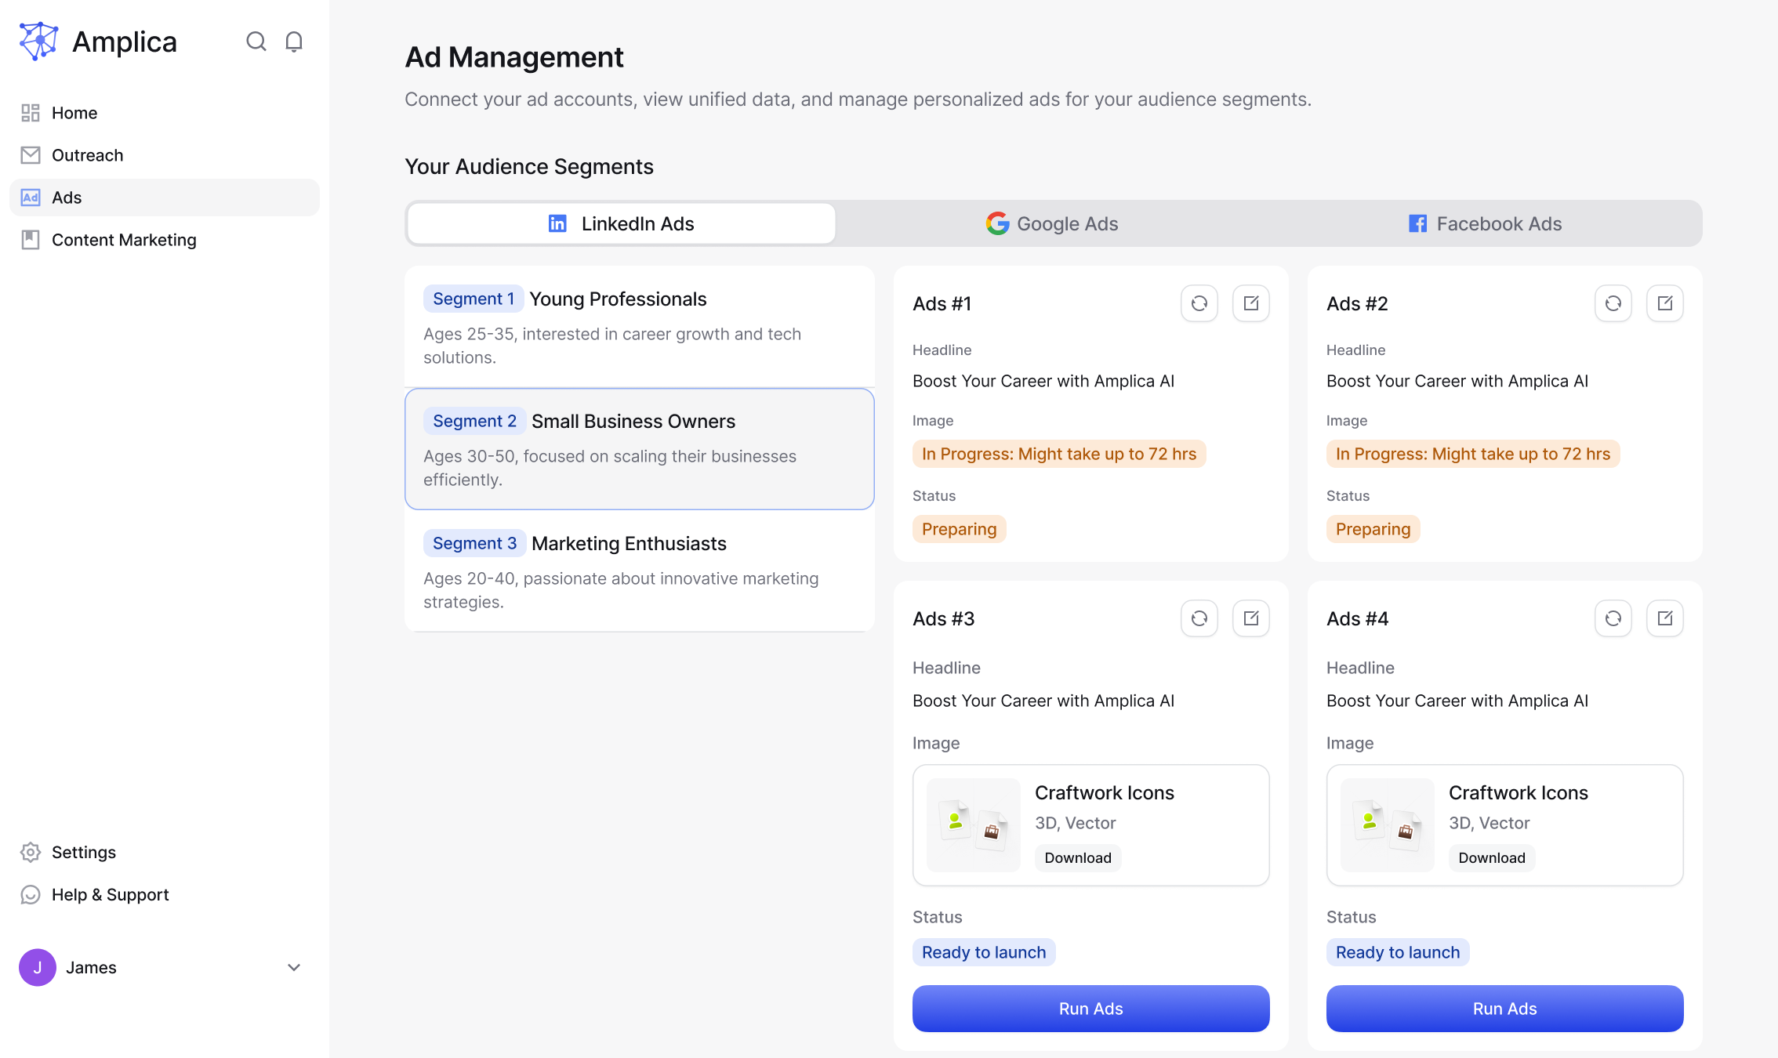Expand James account dropdown chevron
1778x1058 pixels.
click(294, 967)
